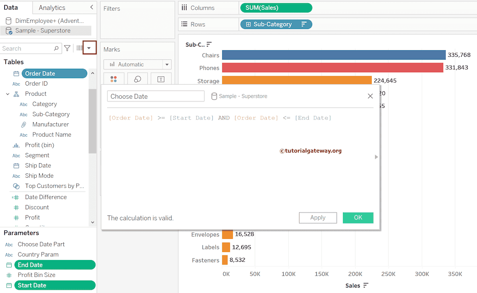Click the calendar icon next to Order Date
477x293 pixels.
coord(16,74)
